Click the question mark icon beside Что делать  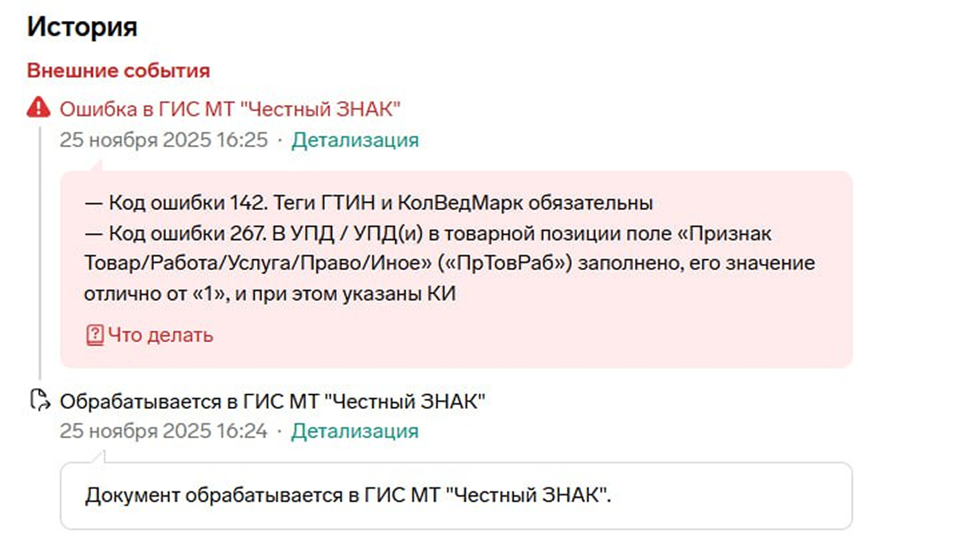[94, 335]
